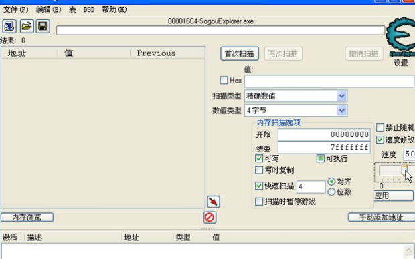Image resolution: width=415 pixels, height=259 pixels.
Task: Click the save floppy disk icon
Action: [x=43, y=26]
